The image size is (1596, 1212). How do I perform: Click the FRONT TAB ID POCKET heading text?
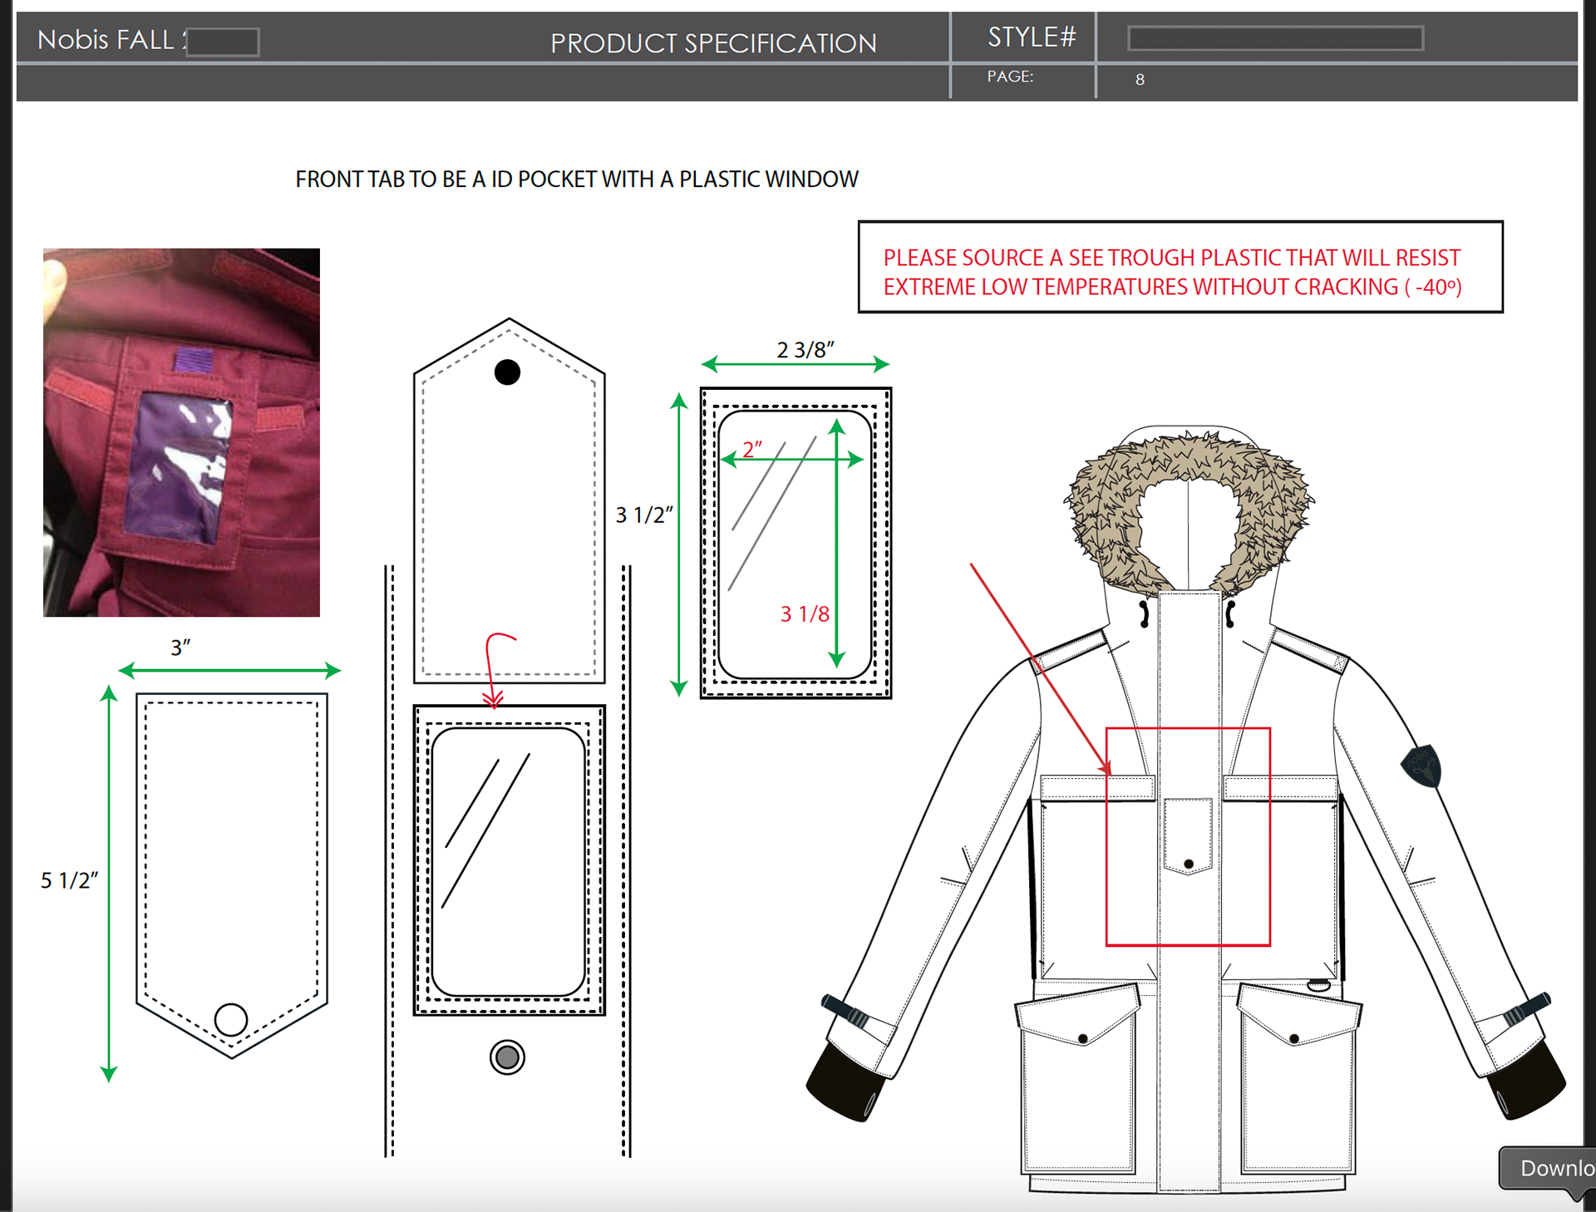(576, 180)
